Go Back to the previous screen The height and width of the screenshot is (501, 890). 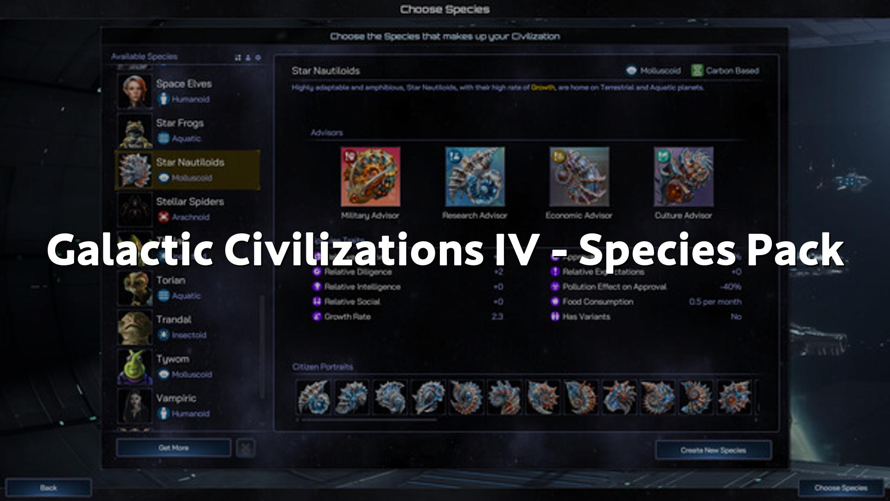48,488
